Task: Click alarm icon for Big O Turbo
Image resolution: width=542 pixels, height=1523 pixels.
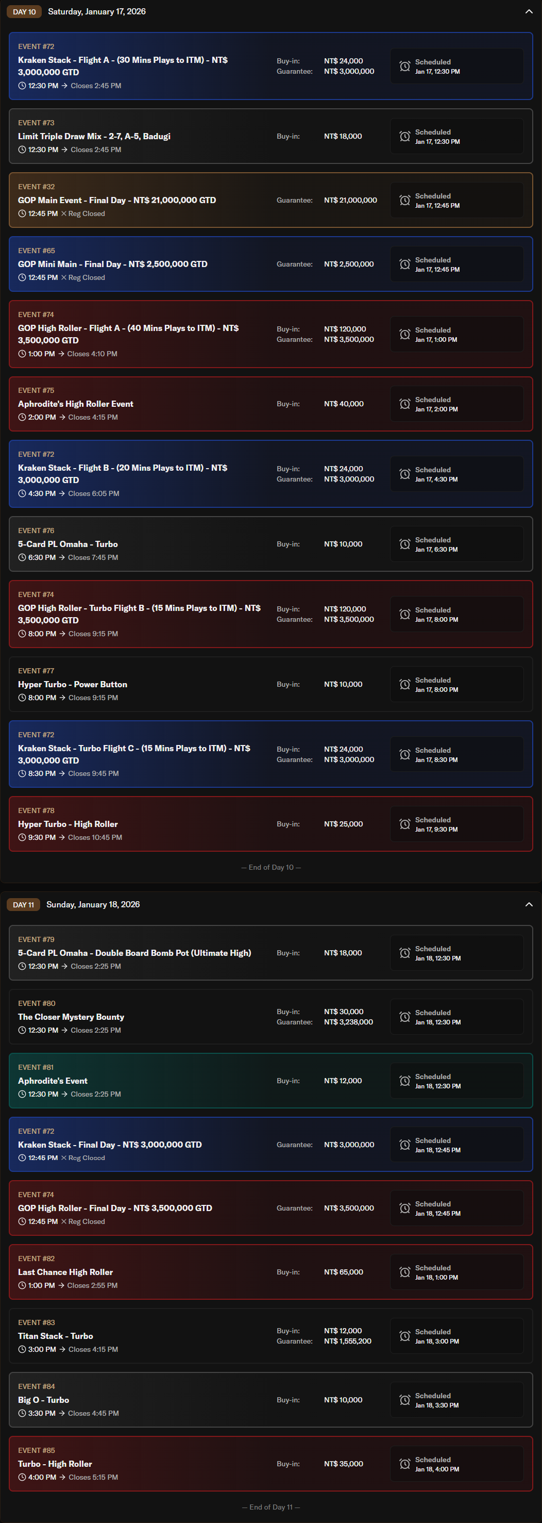Action: pos(405,1400)
